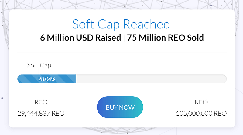Image resolution: width=243 pixels, height=135 pixels.
Task: Click the unfilled gray progress bar area
Action: (x=151, y=79)
